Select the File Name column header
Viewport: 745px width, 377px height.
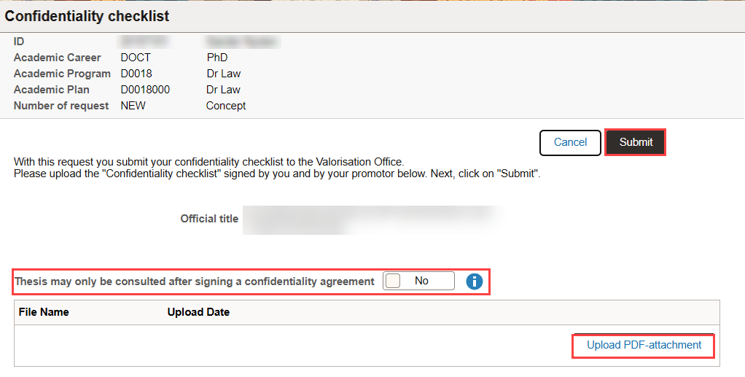(44, 312)
